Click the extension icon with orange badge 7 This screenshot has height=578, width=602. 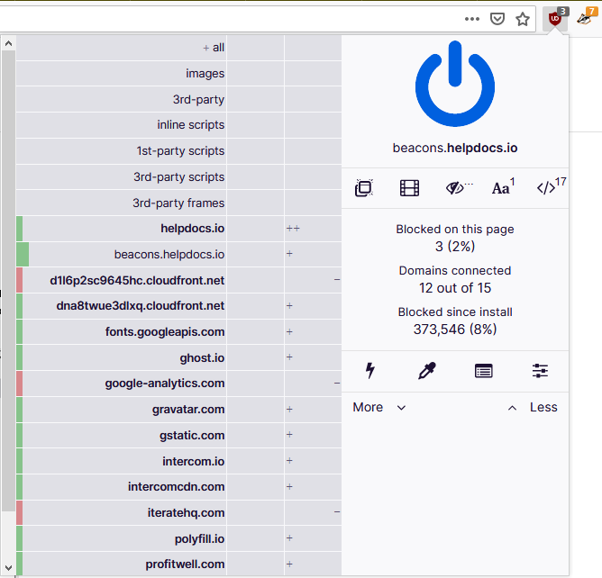click(x=586, y=18)
